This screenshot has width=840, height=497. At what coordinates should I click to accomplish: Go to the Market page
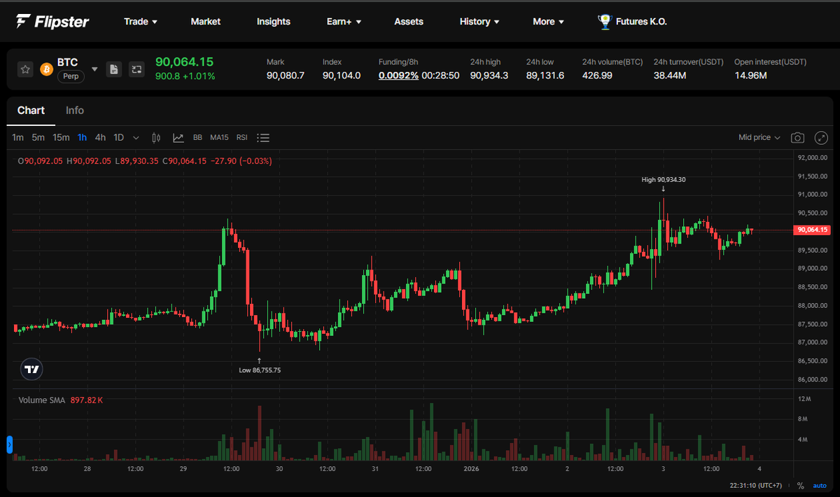click(x=206, y=22)
